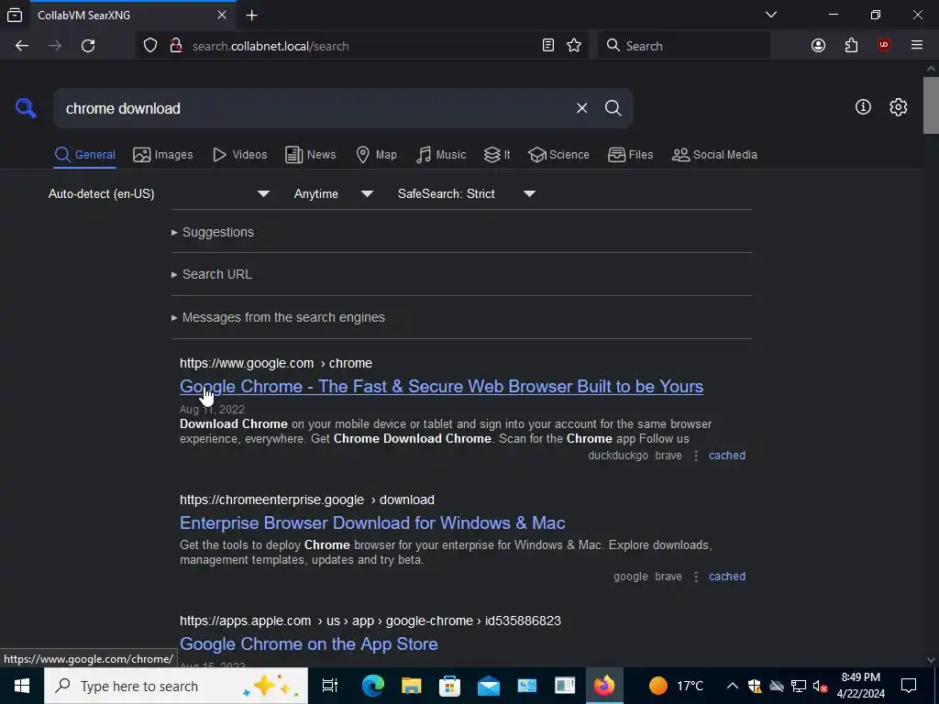Click the page vertical scrollbar thumb
This screenshot has height=704, width=939.
931,105
